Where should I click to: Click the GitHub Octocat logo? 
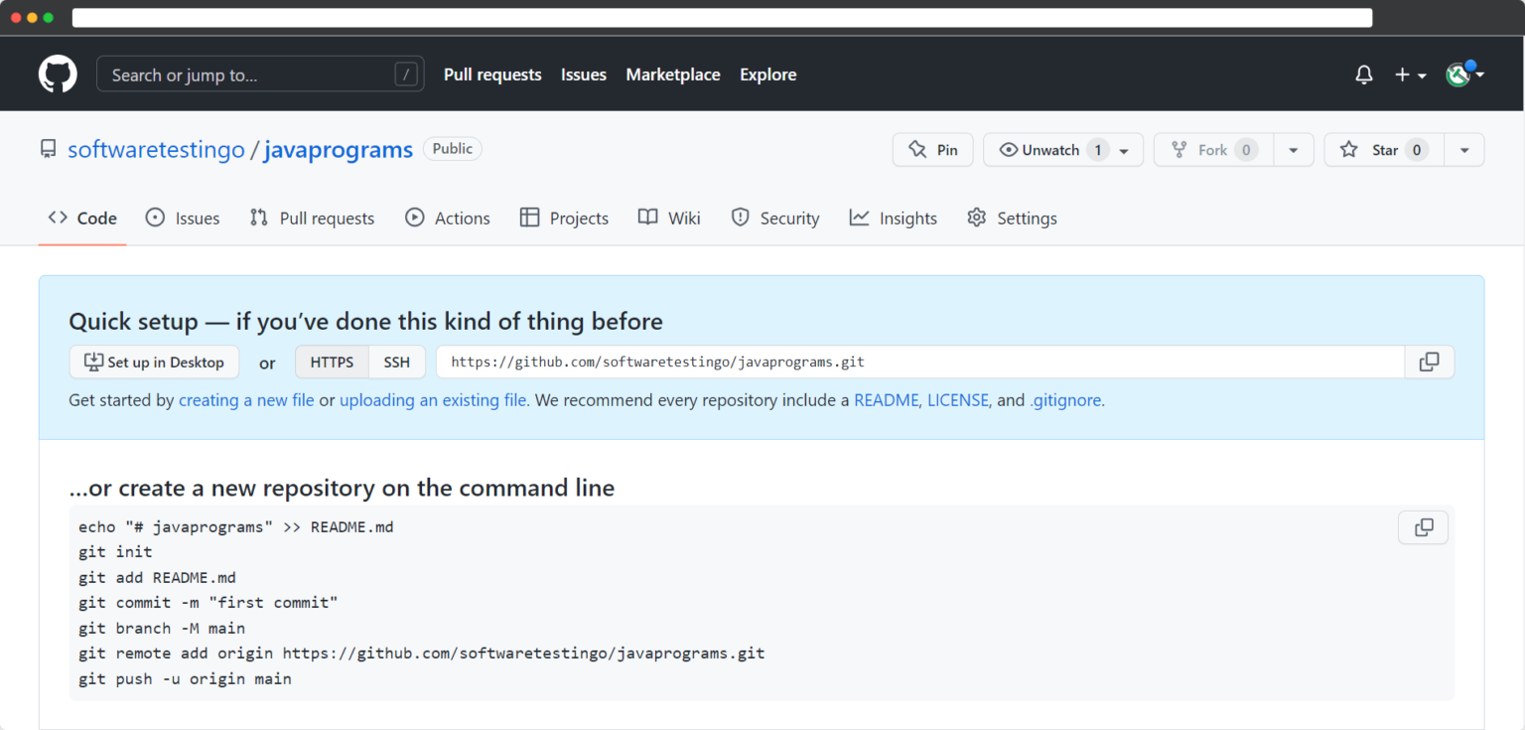[58, 74]
